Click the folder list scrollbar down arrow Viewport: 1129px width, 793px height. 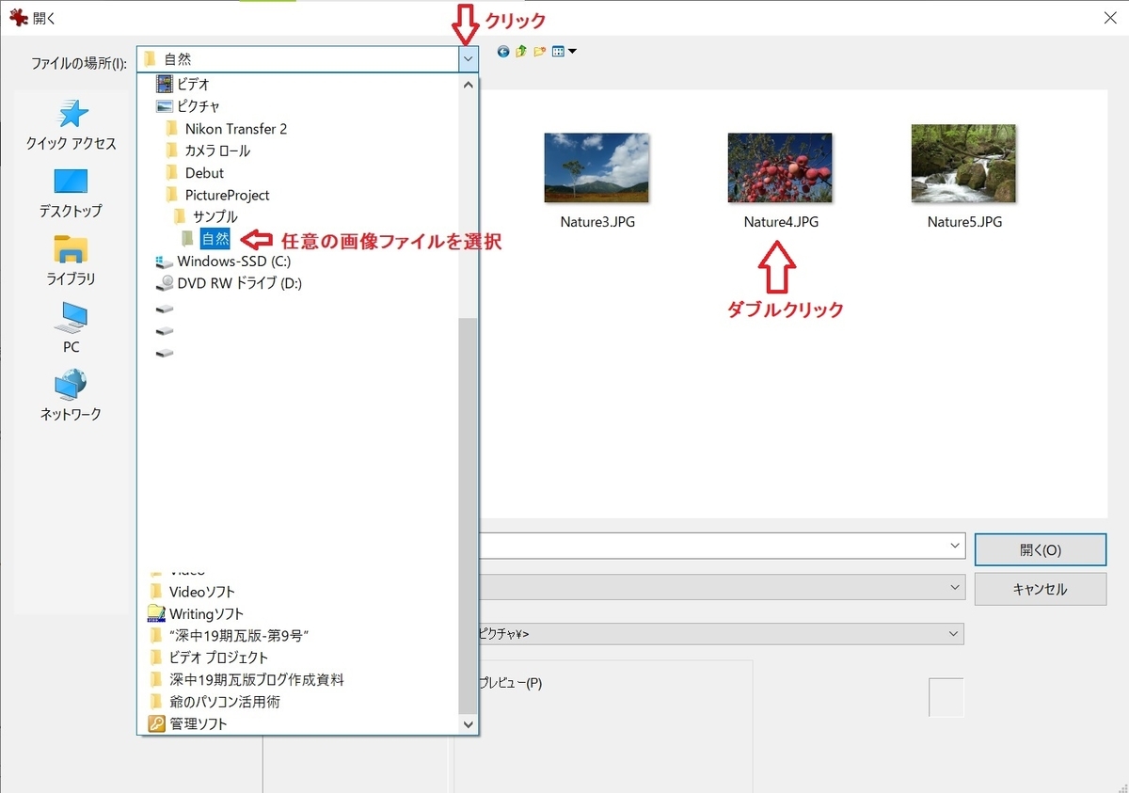[x=468, y=723]
